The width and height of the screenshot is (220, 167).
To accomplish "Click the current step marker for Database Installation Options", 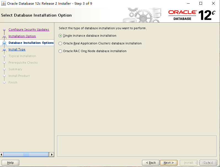I will click(x=4, y=43).
